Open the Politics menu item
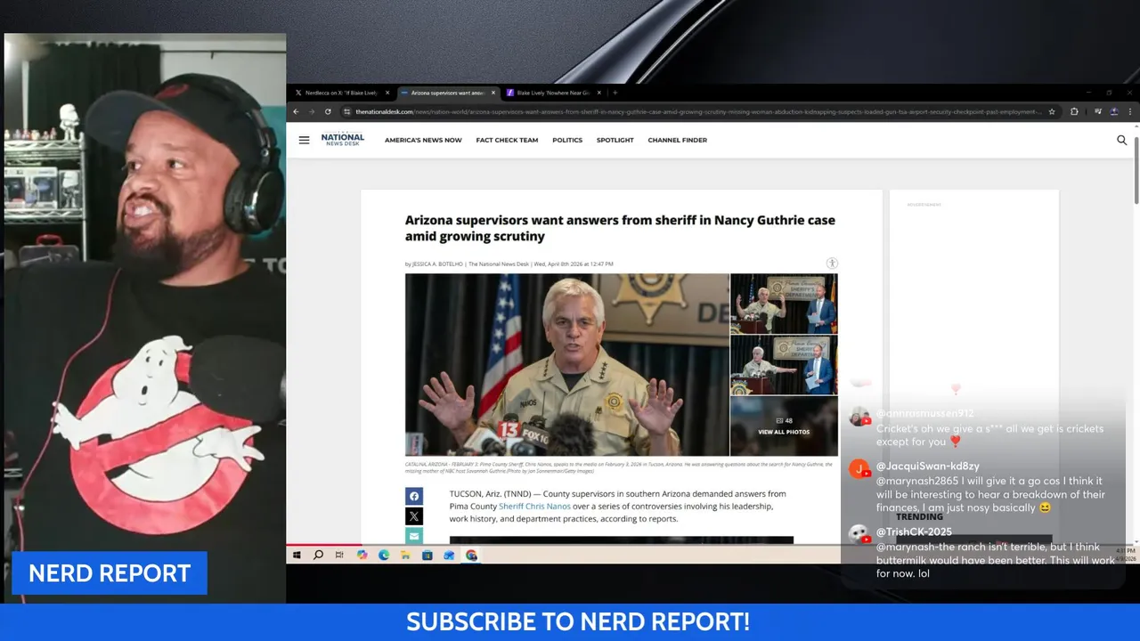 [567, 140]
